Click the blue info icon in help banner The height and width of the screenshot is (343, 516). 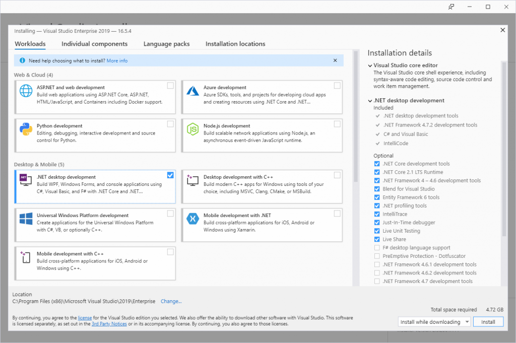(x=22, y=60)
